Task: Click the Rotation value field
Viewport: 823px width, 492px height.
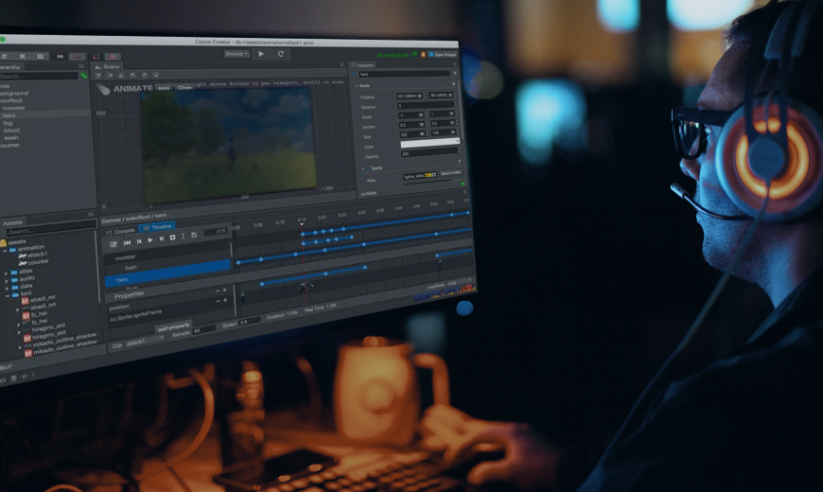Action: click(x=427, y=106)
